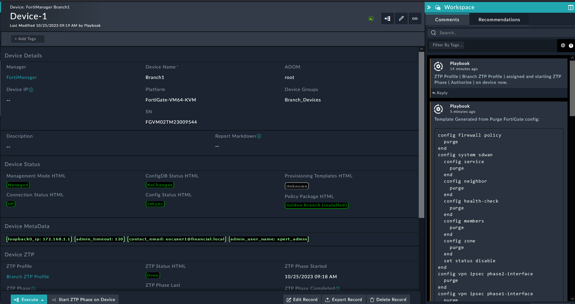This screenshot has width=575, height=304.
Task: Click the UP connection status badge
Action: tap(11, 204)
